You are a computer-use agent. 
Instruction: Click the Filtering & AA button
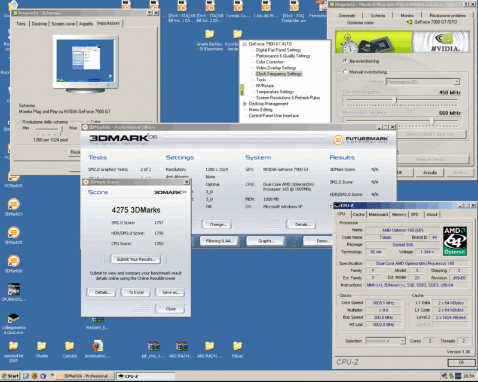220,241
